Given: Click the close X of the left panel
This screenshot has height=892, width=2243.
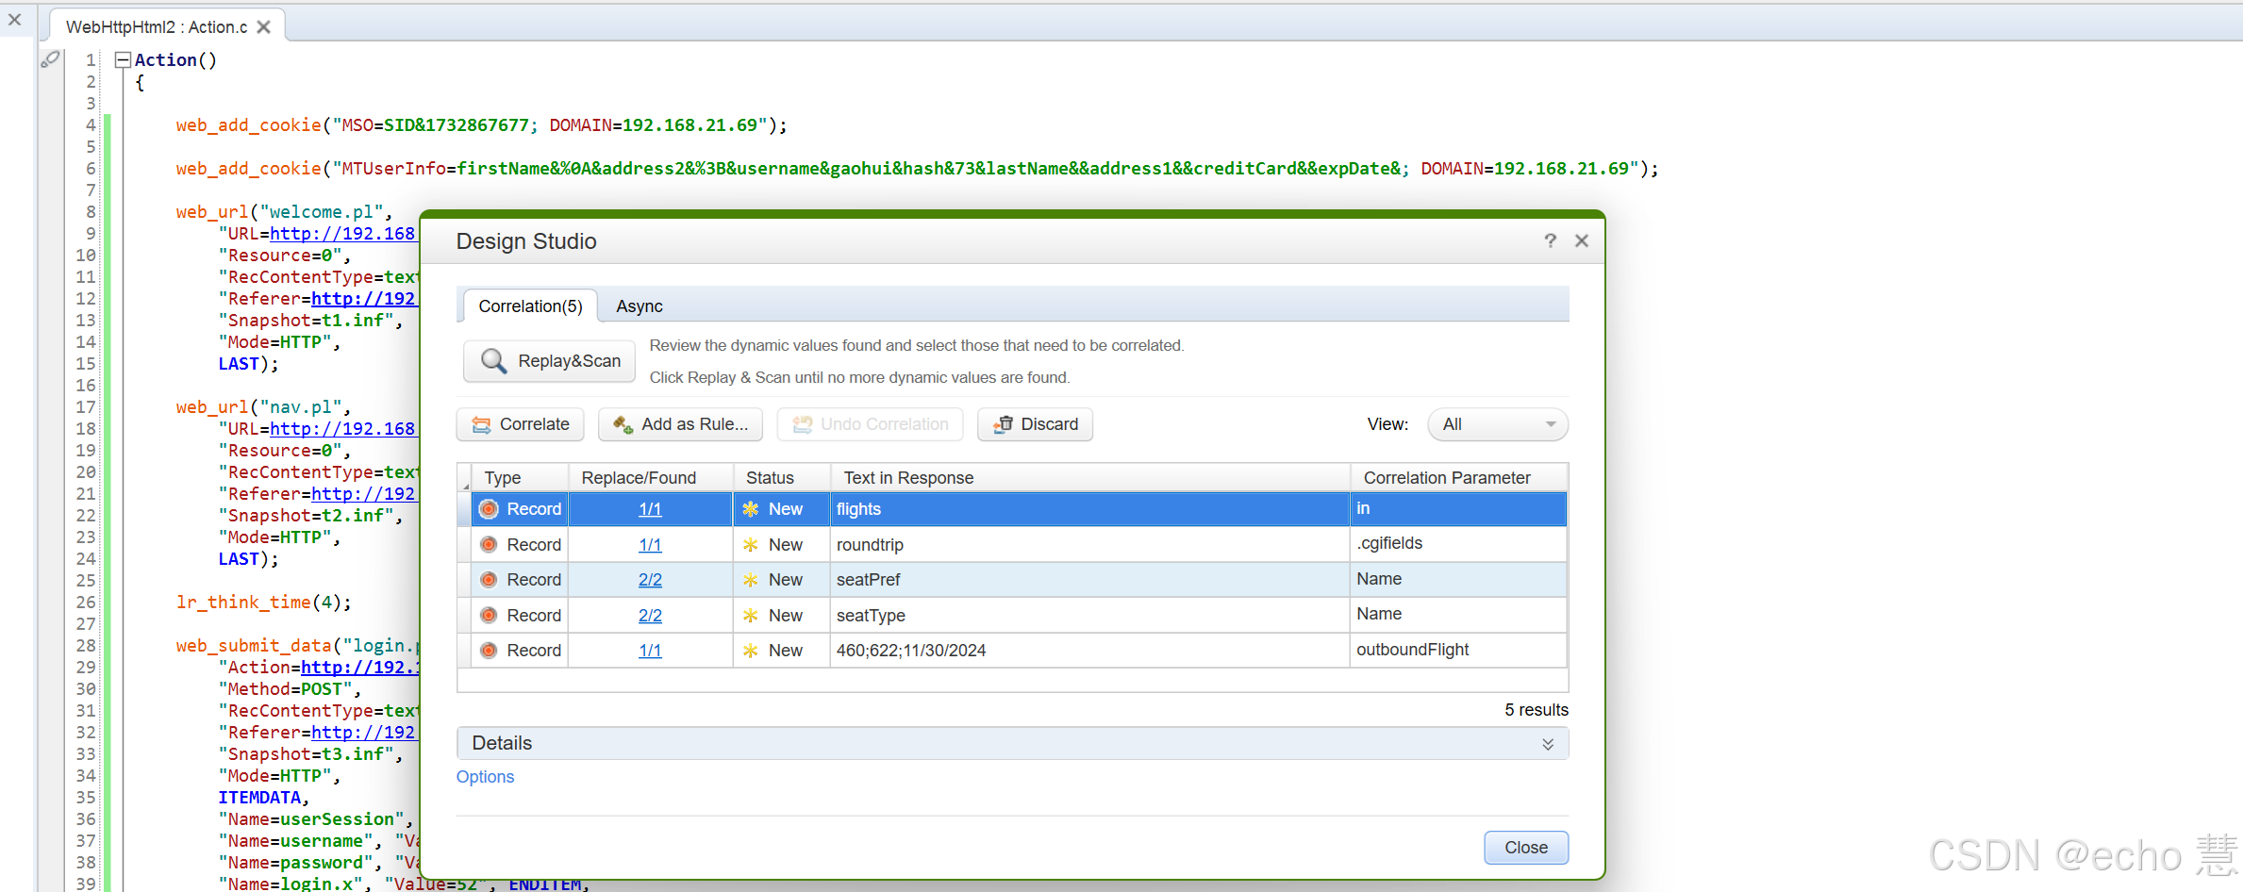Looking at the screenshot, I should (14, 20).
